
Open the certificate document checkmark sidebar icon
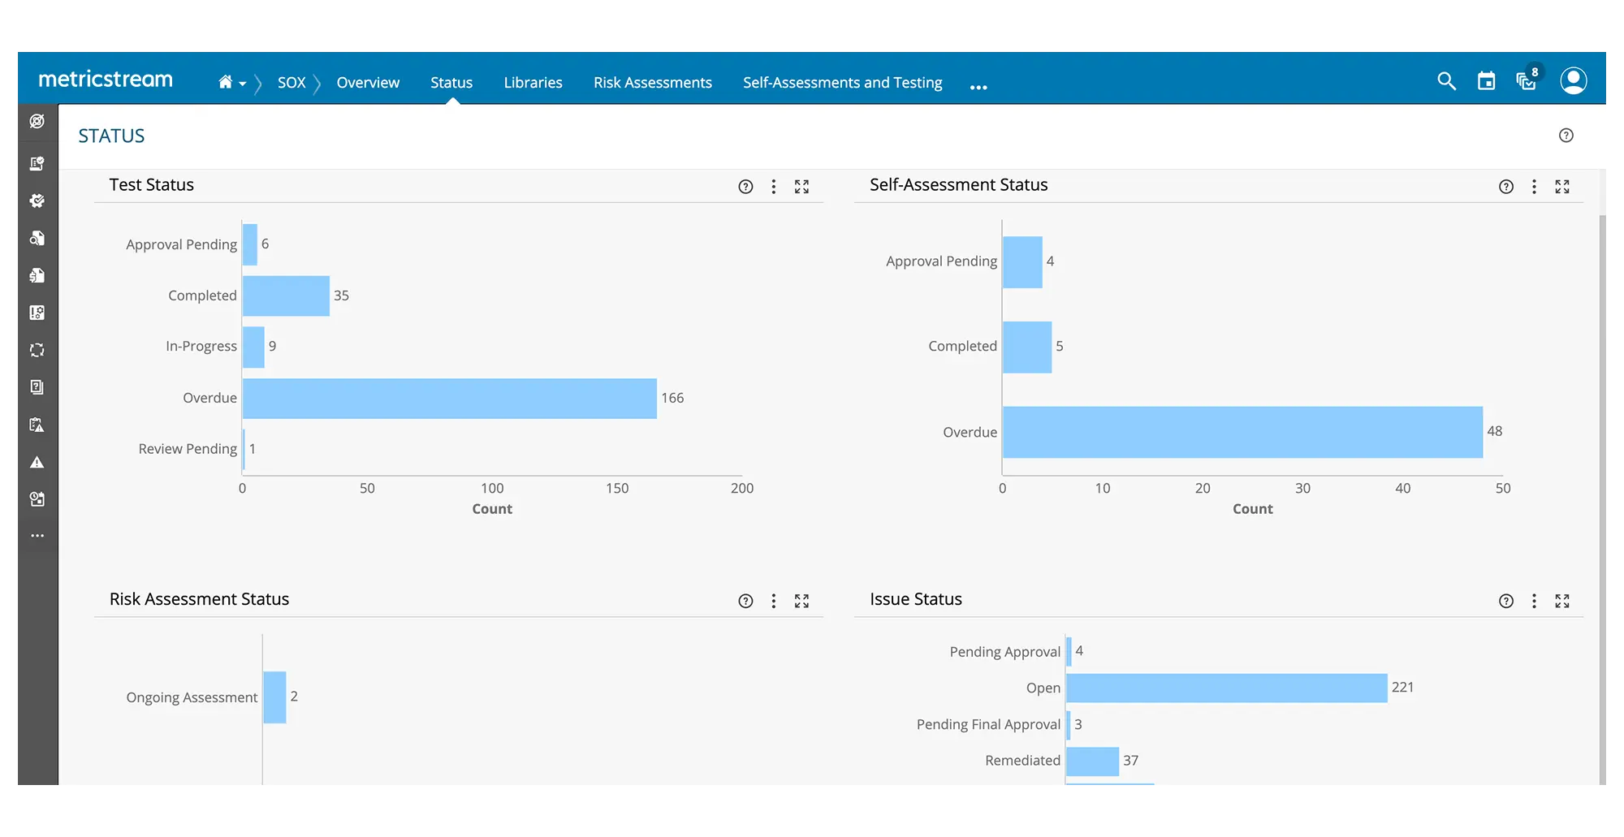click(37, 163)
